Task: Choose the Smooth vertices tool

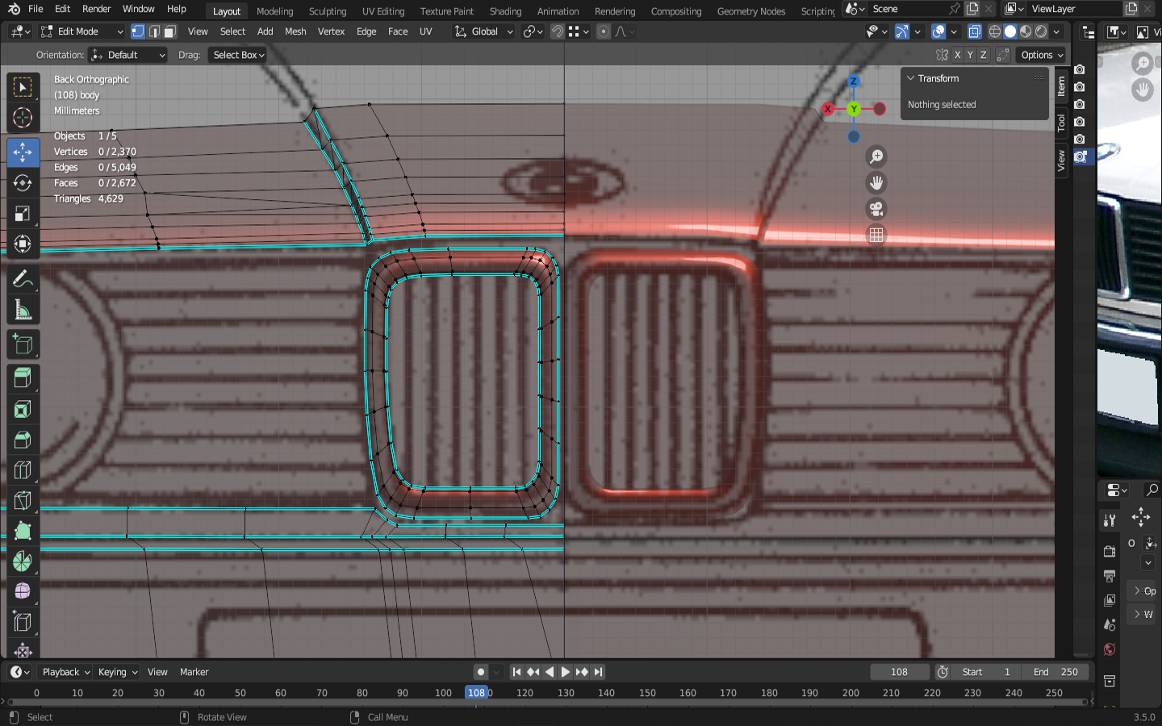Action: 23,591
